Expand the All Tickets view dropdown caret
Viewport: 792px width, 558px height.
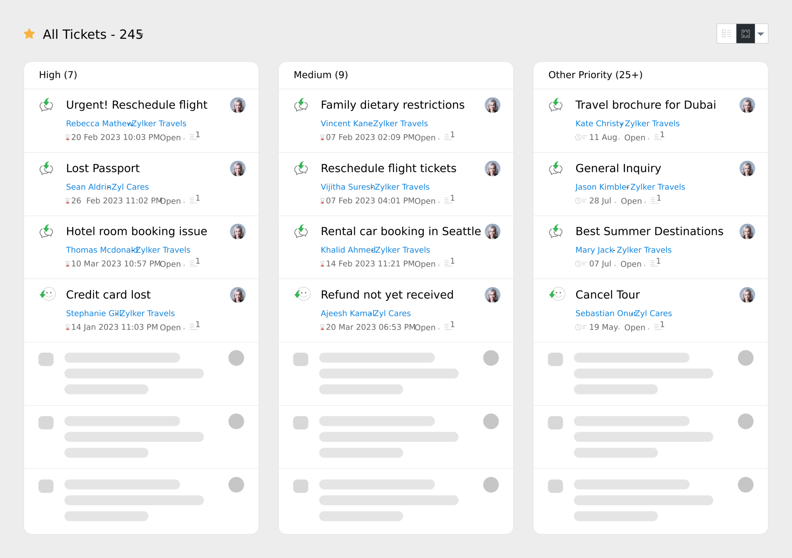click(x=140, y=34)
